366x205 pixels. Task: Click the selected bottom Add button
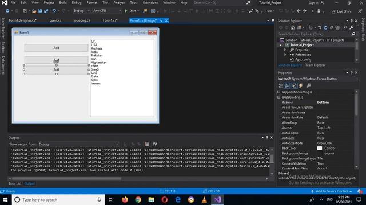coord(56,69)
